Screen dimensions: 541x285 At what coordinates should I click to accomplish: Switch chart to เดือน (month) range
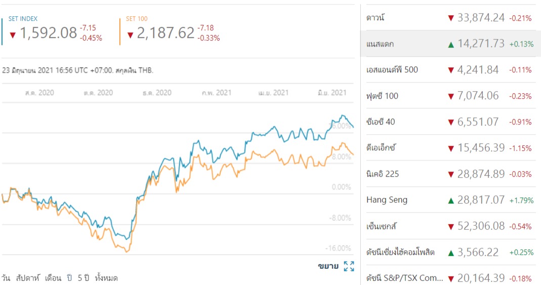click(53, 278)
